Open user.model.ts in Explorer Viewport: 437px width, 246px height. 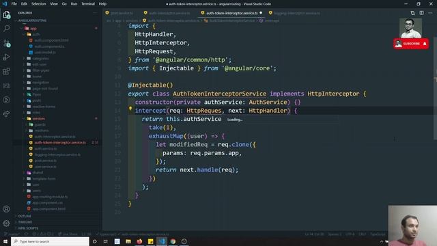[45, 53]
